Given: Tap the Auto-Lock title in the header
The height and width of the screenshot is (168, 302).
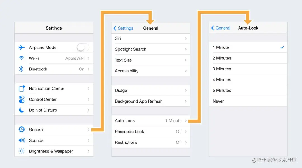Looking at the screenshot, I should [x=248, y=28].
